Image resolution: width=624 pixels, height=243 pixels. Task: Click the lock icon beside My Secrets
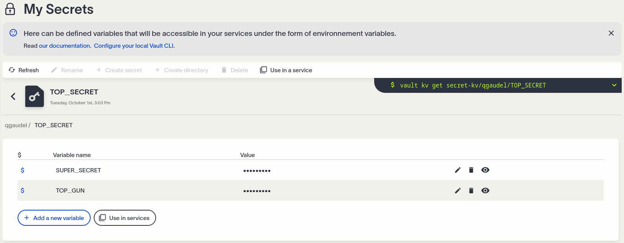pyautogui.click(x=10, y=9)
